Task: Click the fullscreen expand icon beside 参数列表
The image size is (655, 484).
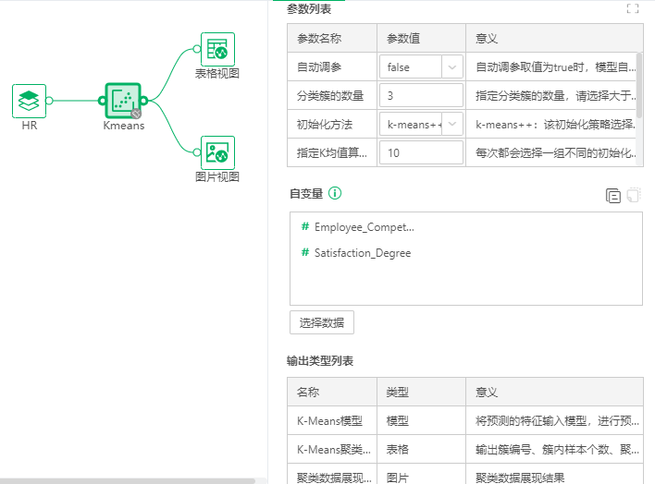Action: [x=633, y=8]
